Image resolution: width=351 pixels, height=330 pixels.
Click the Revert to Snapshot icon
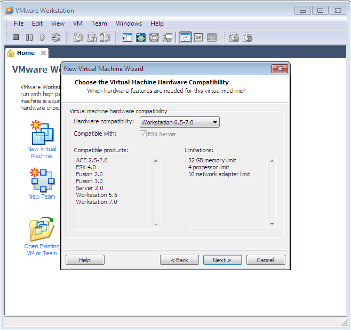(92, 37)
